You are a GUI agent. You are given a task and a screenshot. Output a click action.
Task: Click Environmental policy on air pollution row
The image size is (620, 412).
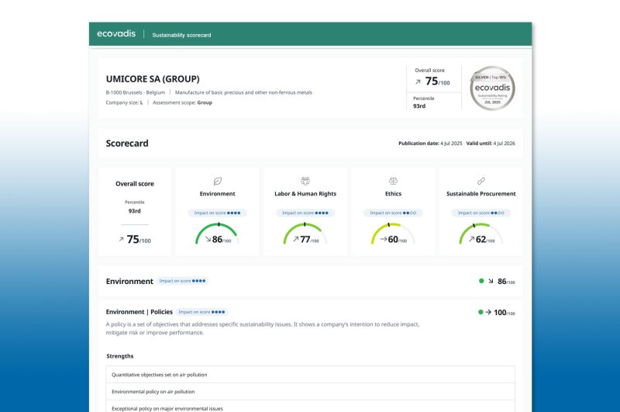click(311, 391)
